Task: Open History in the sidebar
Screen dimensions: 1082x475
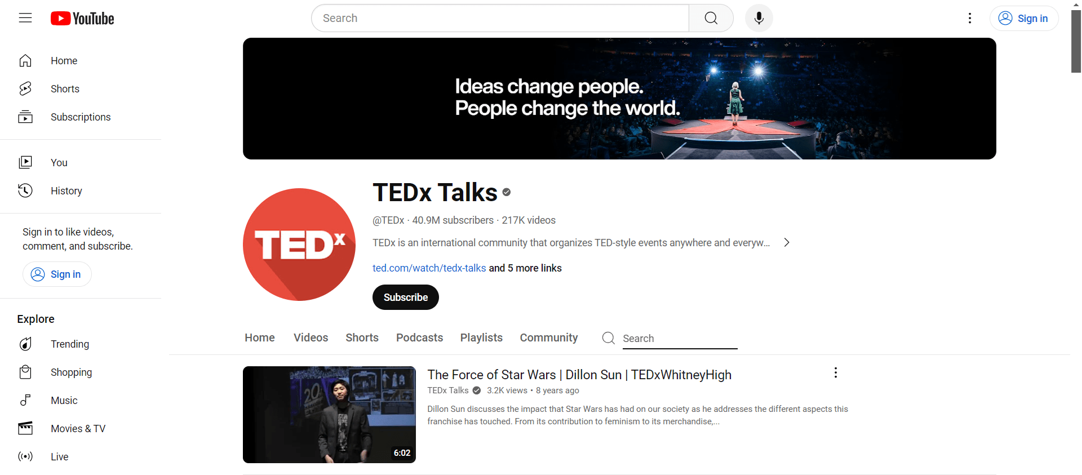Action: click(x=66, y=191)
